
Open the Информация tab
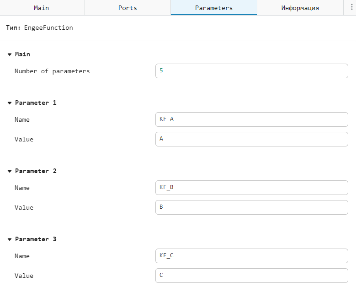(300, 8)
